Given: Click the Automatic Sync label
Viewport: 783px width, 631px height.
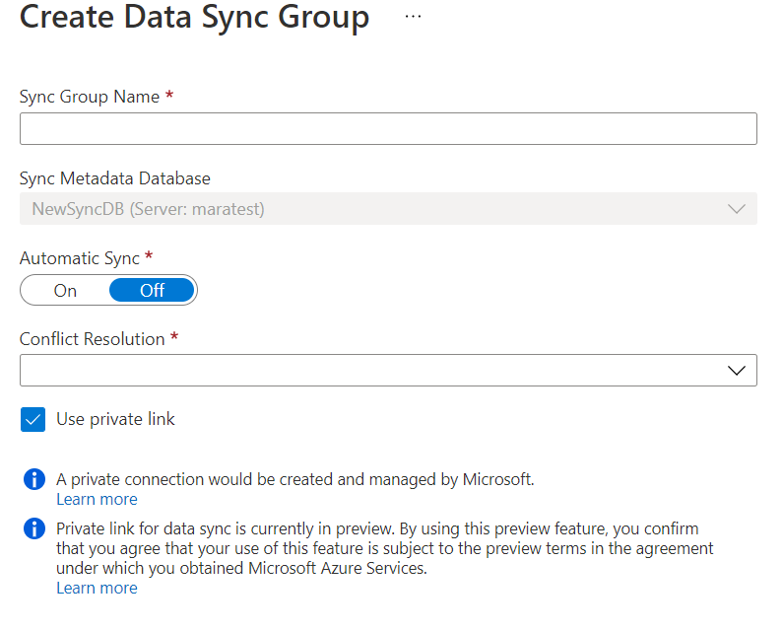Looking at the screenshot, I should pyautogui.click(x=80, y=258).
